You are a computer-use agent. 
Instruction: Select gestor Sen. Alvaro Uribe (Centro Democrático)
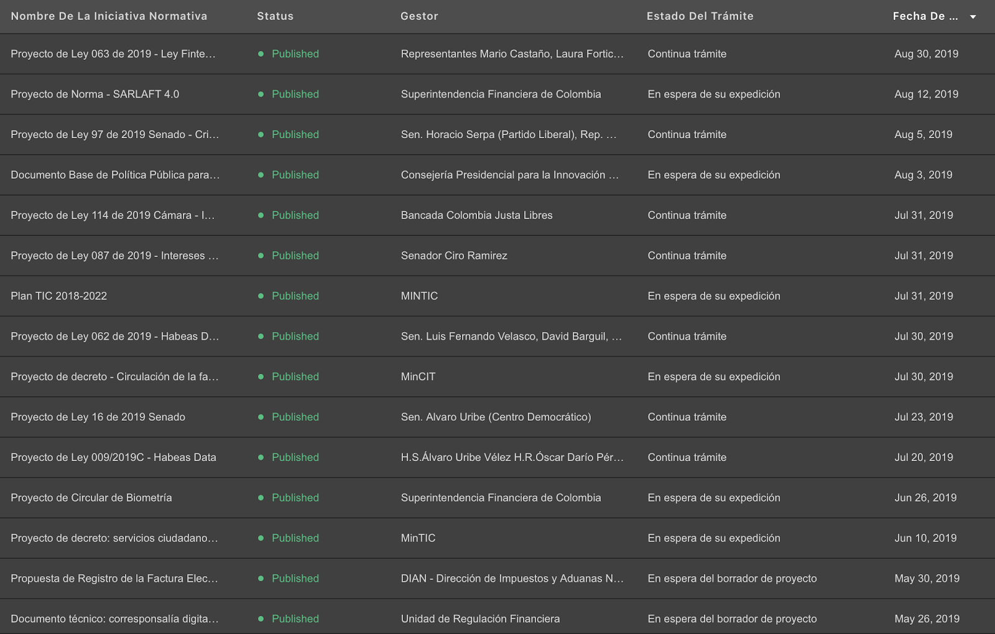click(x=496, y=417)
